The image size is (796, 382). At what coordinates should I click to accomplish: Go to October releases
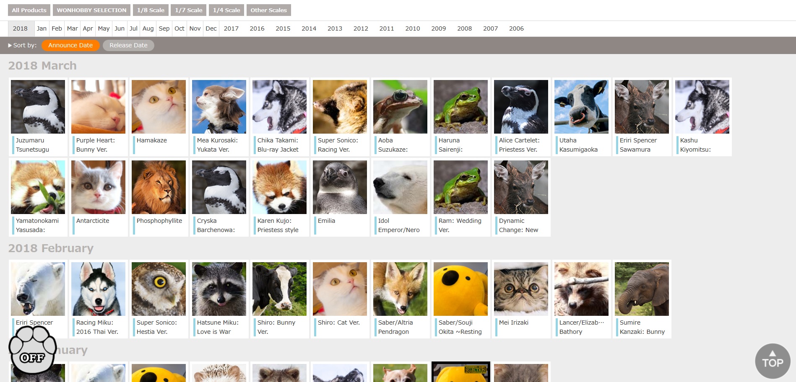[x=179, y=28]
